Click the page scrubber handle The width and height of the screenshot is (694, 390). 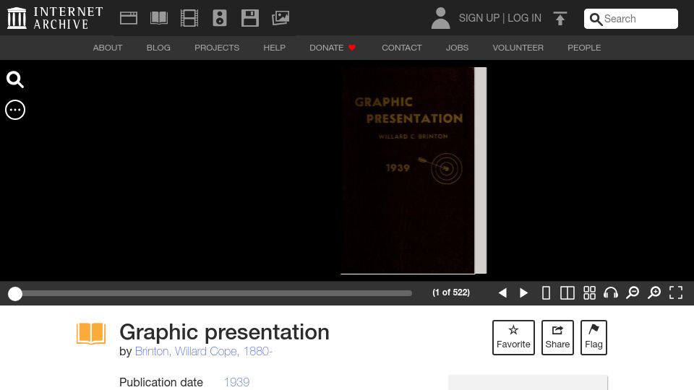tap(15, 294)
